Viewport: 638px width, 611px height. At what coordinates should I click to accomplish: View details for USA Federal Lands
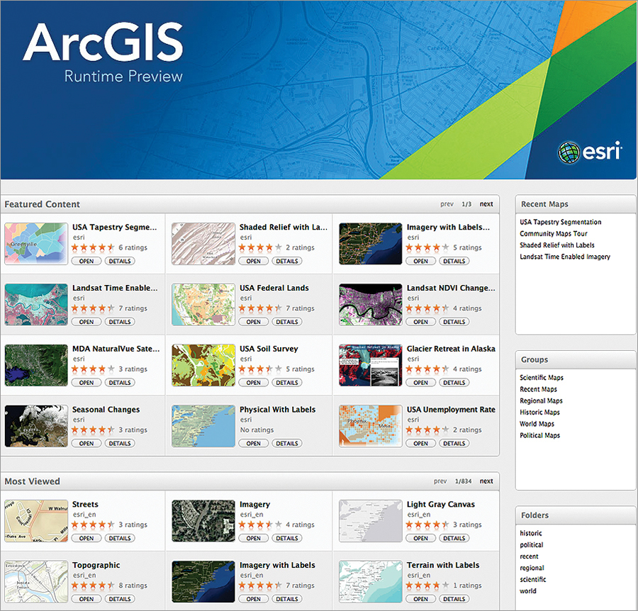point(287,322)
